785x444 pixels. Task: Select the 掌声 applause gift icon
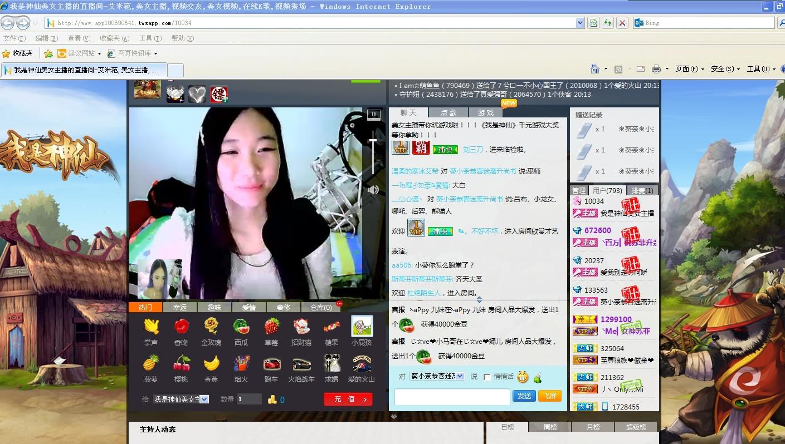pos(151,326)
